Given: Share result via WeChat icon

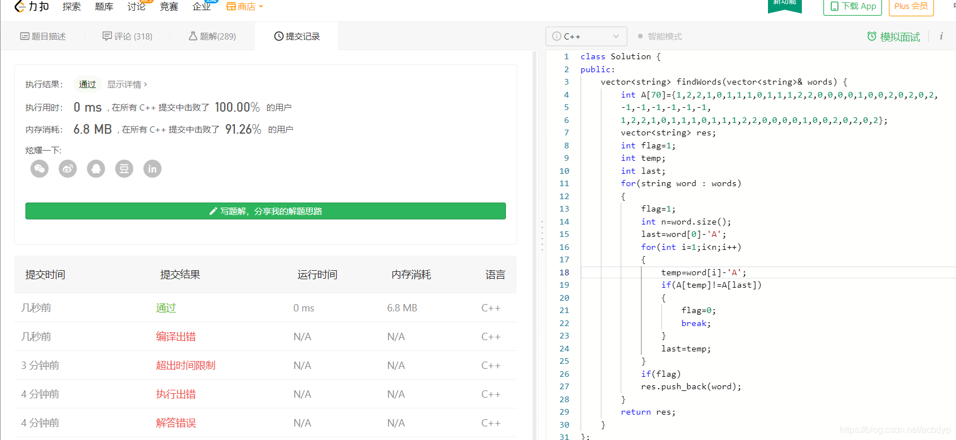Looking at the screenshot, I should (40, 169).
